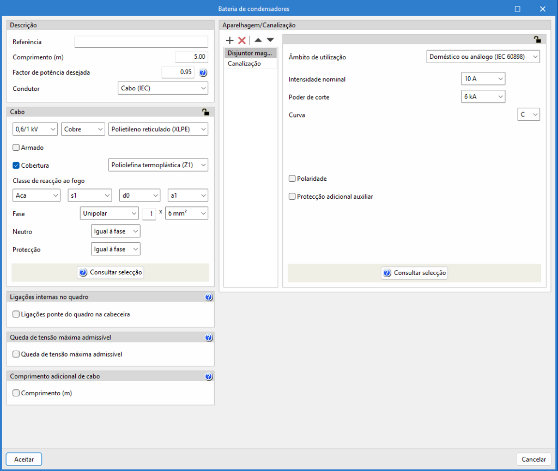Open the Polietileno reticulado (XLPE) insulation dropdown

(159, 129)
